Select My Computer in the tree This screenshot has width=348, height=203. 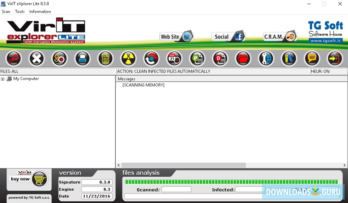(26, 79)
